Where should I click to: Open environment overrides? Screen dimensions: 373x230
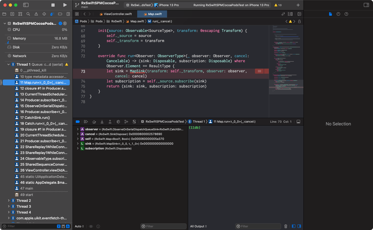tap(134, 122)
